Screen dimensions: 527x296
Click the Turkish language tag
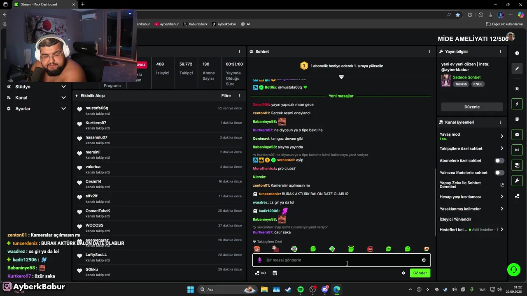461,84
